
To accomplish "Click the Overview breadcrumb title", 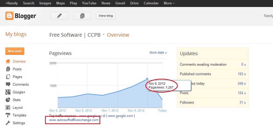I will click(118, 35).
